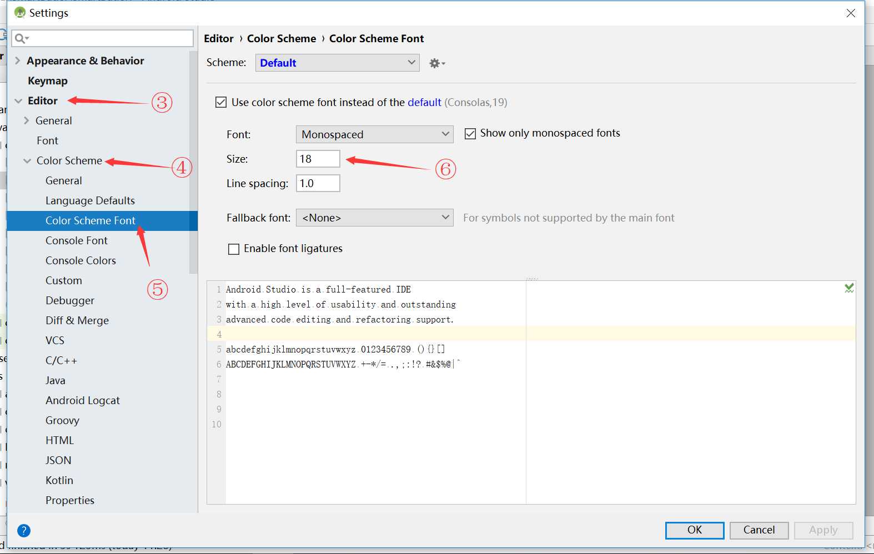This screenshot has width=874, height=554.
Task: Select Kotlin color scheme item
Action: [x=59, y=480]
